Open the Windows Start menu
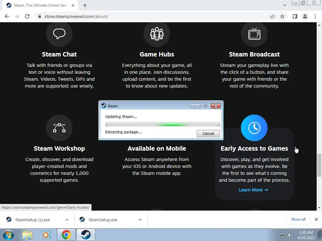This screenshot has height=241, width=322. [x=8, y=235]
